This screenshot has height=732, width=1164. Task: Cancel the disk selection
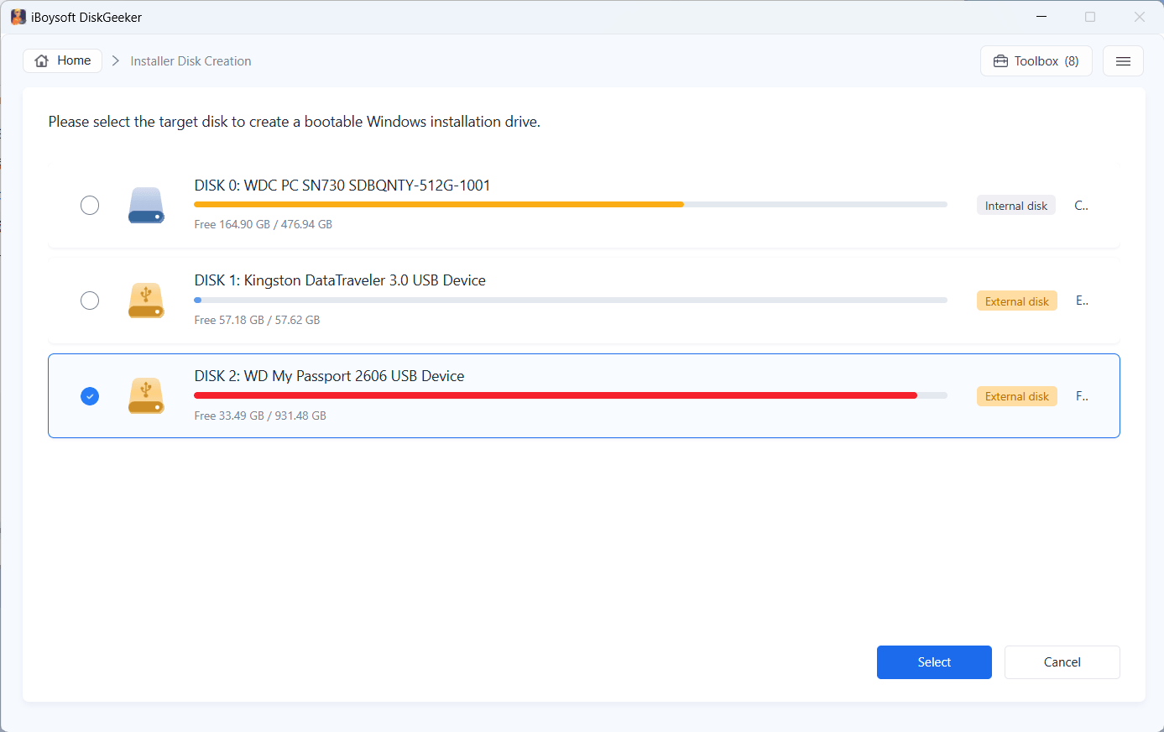(1062, 662)
